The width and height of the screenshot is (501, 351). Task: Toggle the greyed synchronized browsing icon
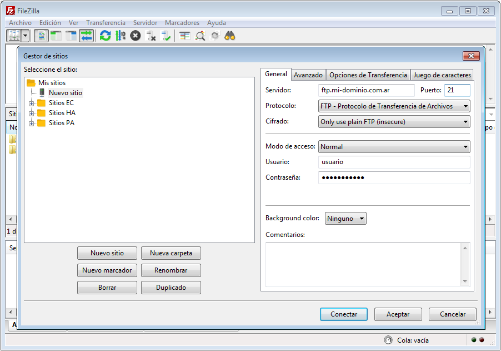tap(215, 36)
